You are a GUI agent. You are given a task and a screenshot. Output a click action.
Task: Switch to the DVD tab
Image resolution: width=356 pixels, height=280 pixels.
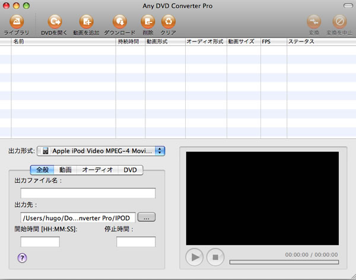pyautogui.click(x=131, y=170)
